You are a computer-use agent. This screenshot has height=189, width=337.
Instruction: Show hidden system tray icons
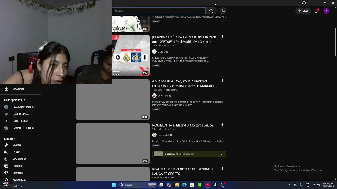289,185
